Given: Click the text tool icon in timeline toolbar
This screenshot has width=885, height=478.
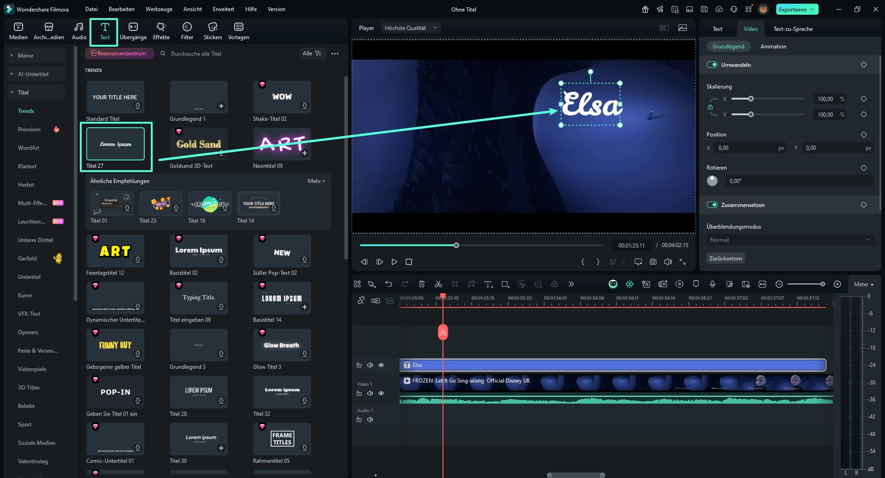Looking at the screenshot, I should coord(489,284).
